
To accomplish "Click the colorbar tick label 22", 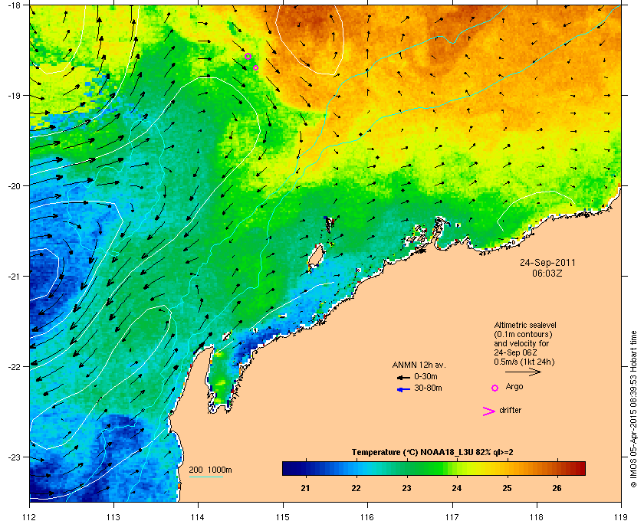I will [x=356, y=488].
